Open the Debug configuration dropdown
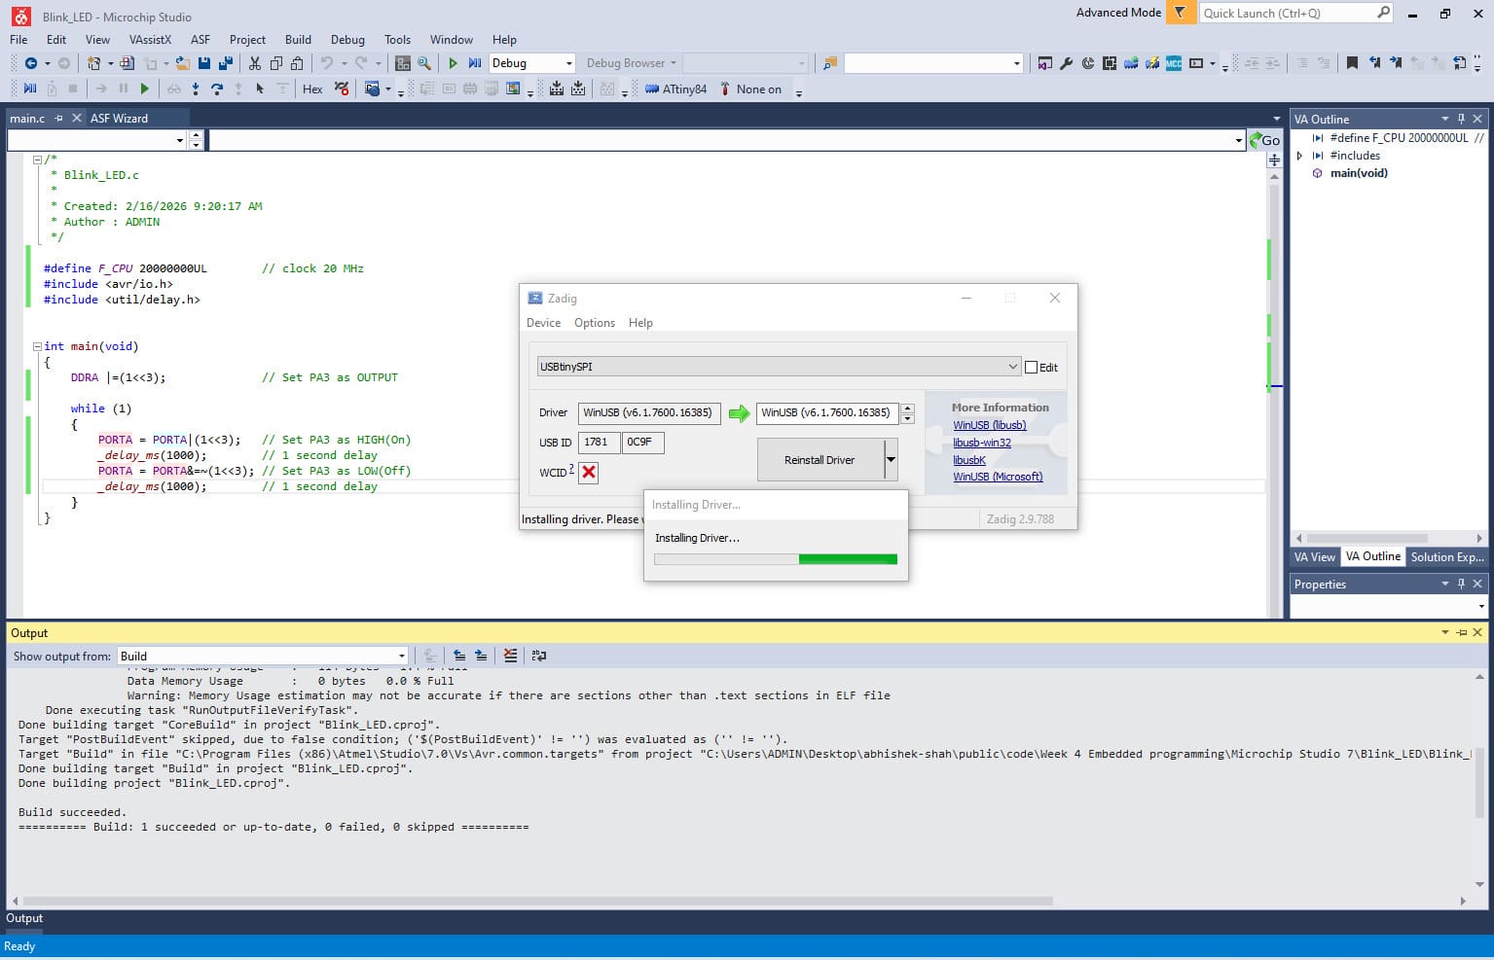Image resolution: width=1494 pixels, height=960 pixels. [x=531, y=63]
